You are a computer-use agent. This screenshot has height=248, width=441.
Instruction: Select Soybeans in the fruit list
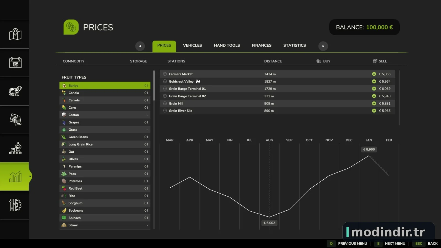click(105, 210)
